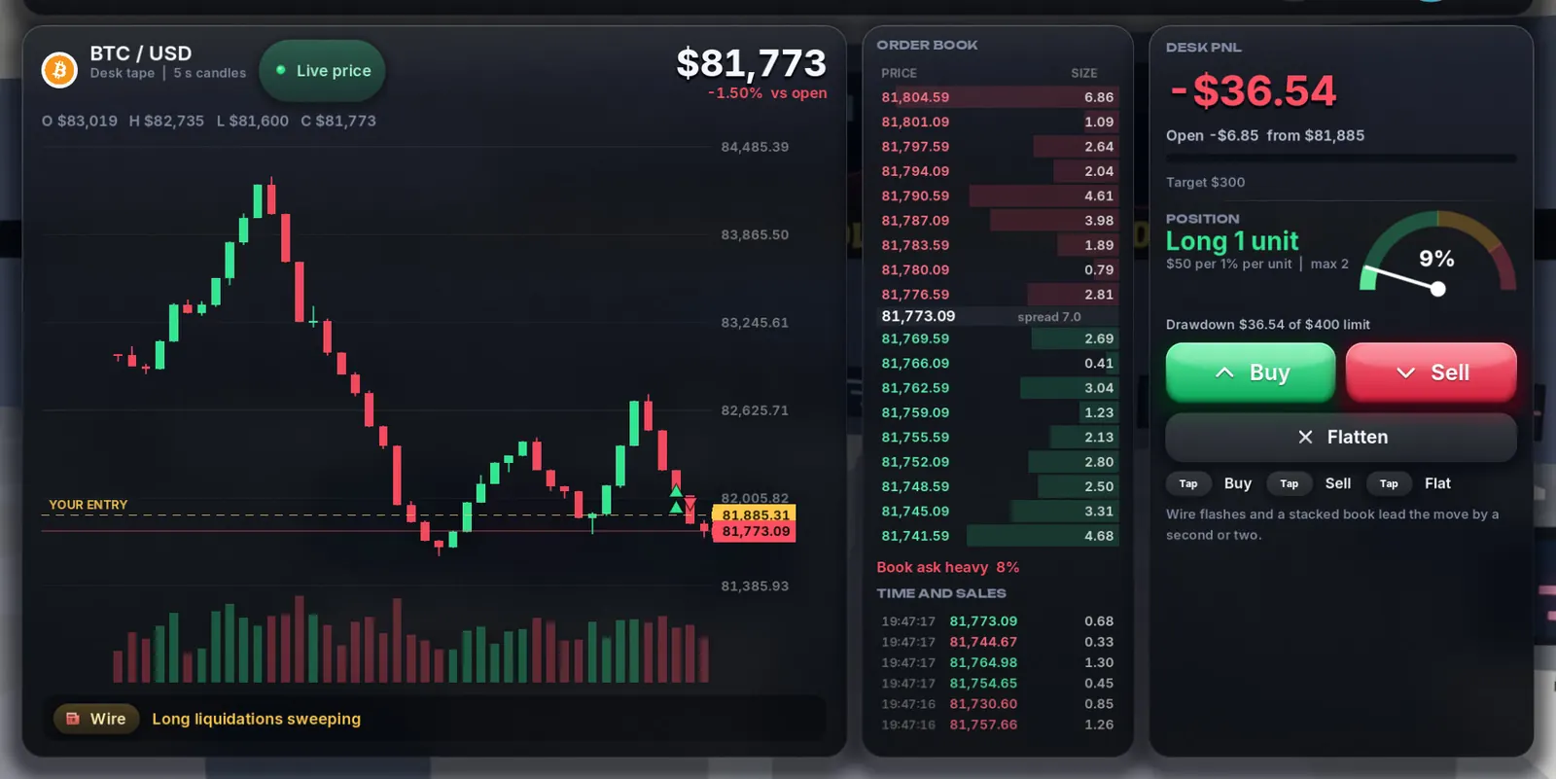
Task: Select bid level 81,769.59 in order book
Action: [x=998, y=338]
